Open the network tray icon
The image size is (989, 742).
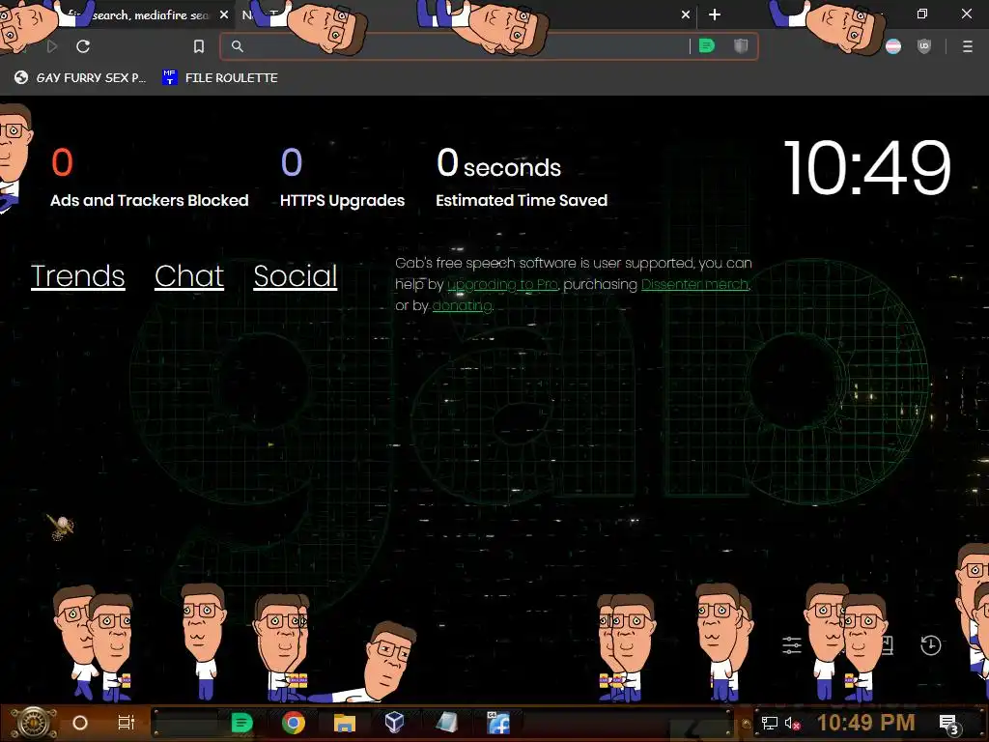(770, 723)
